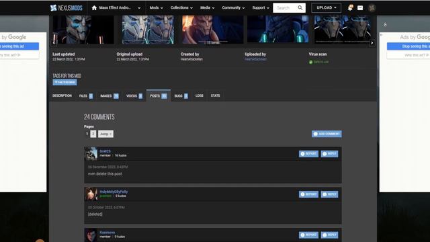Reply to the 'nvm delete this post' comment
The width and height of the screenshot is (430, 242).
329,154
